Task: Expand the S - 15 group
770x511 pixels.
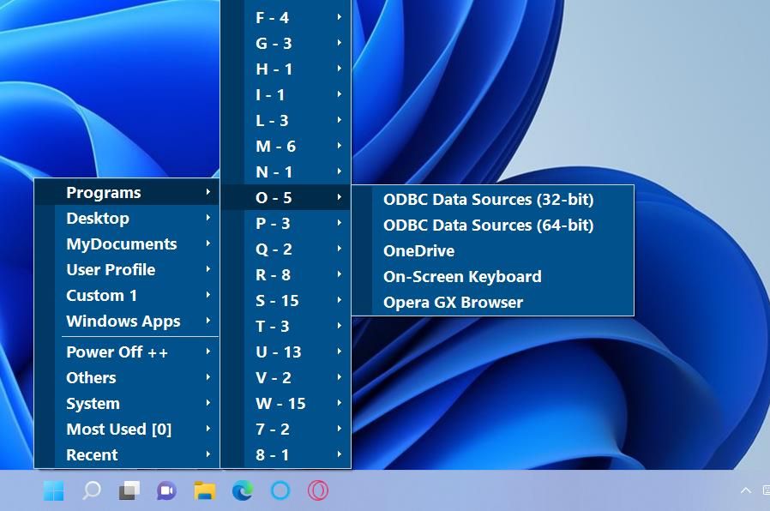Action: (286, 300)
